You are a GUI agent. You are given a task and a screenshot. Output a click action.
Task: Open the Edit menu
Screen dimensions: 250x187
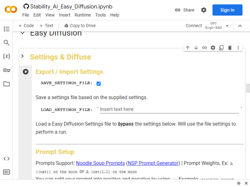[37, 15]
